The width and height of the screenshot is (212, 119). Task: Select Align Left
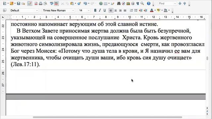pos(111,10)
